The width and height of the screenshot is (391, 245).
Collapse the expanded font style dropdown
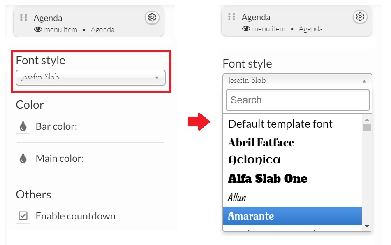(297, 81)
